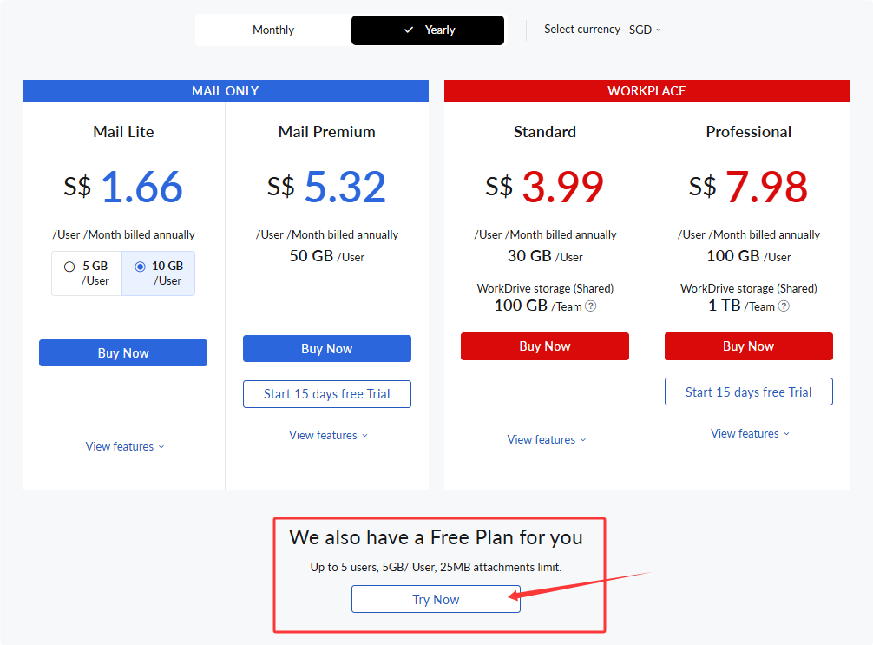The width and height of the screenshot is (873, 645).
Task: Click the help icon beside 1 TB /Team
Action: point(784,306)
